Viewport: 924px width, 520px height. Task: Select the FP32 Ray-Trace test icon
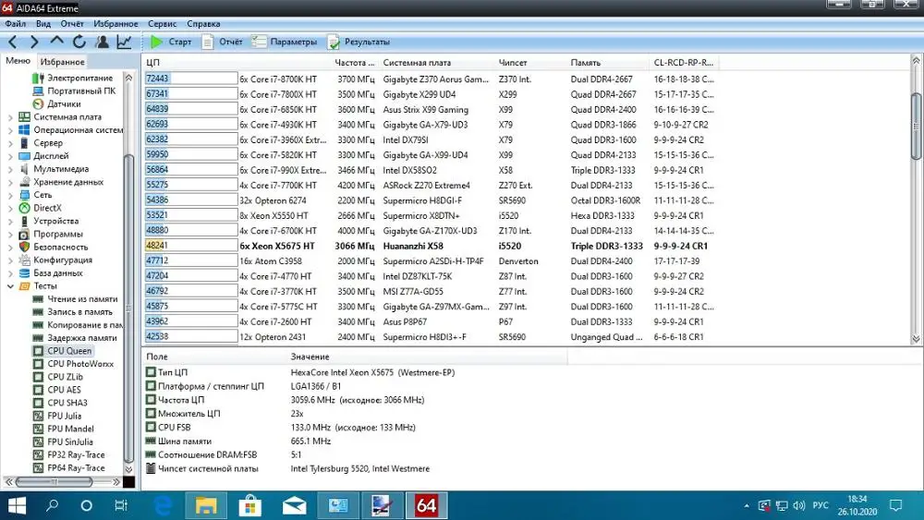[38, 454]
